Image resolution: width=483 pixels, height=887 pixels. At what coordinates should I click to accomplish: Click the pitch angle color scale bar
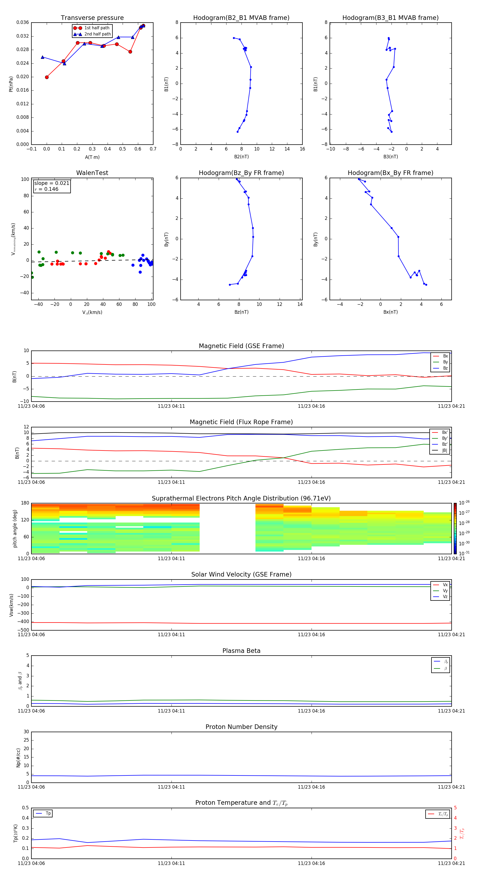click(455, 528)
